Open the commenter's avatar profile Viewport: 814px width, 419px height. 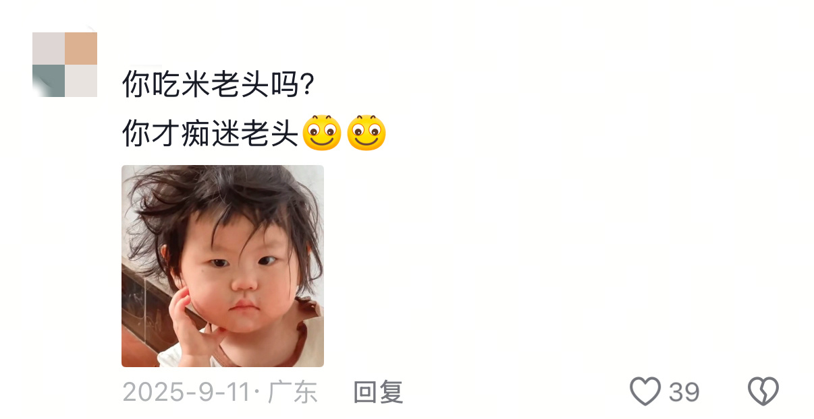pyautogui.click(x=65, y=65)
